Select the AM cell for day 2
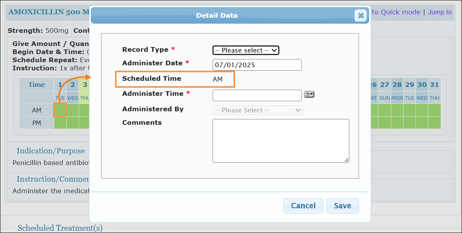 [x=72, y=110]
